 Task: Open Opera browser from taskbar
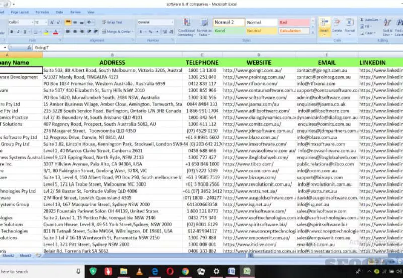coord(170,271)
